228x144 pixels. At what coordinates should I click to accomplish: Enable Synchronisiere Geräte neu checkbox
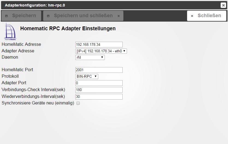(78, 103)
